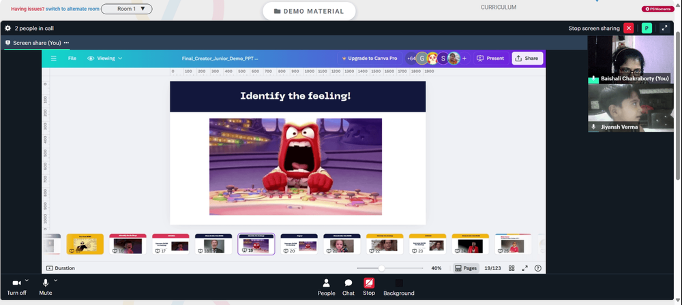Expand microphone options chevron
Image resolution: width=682 pixels, height=305 pixels.
coord(56,280)
